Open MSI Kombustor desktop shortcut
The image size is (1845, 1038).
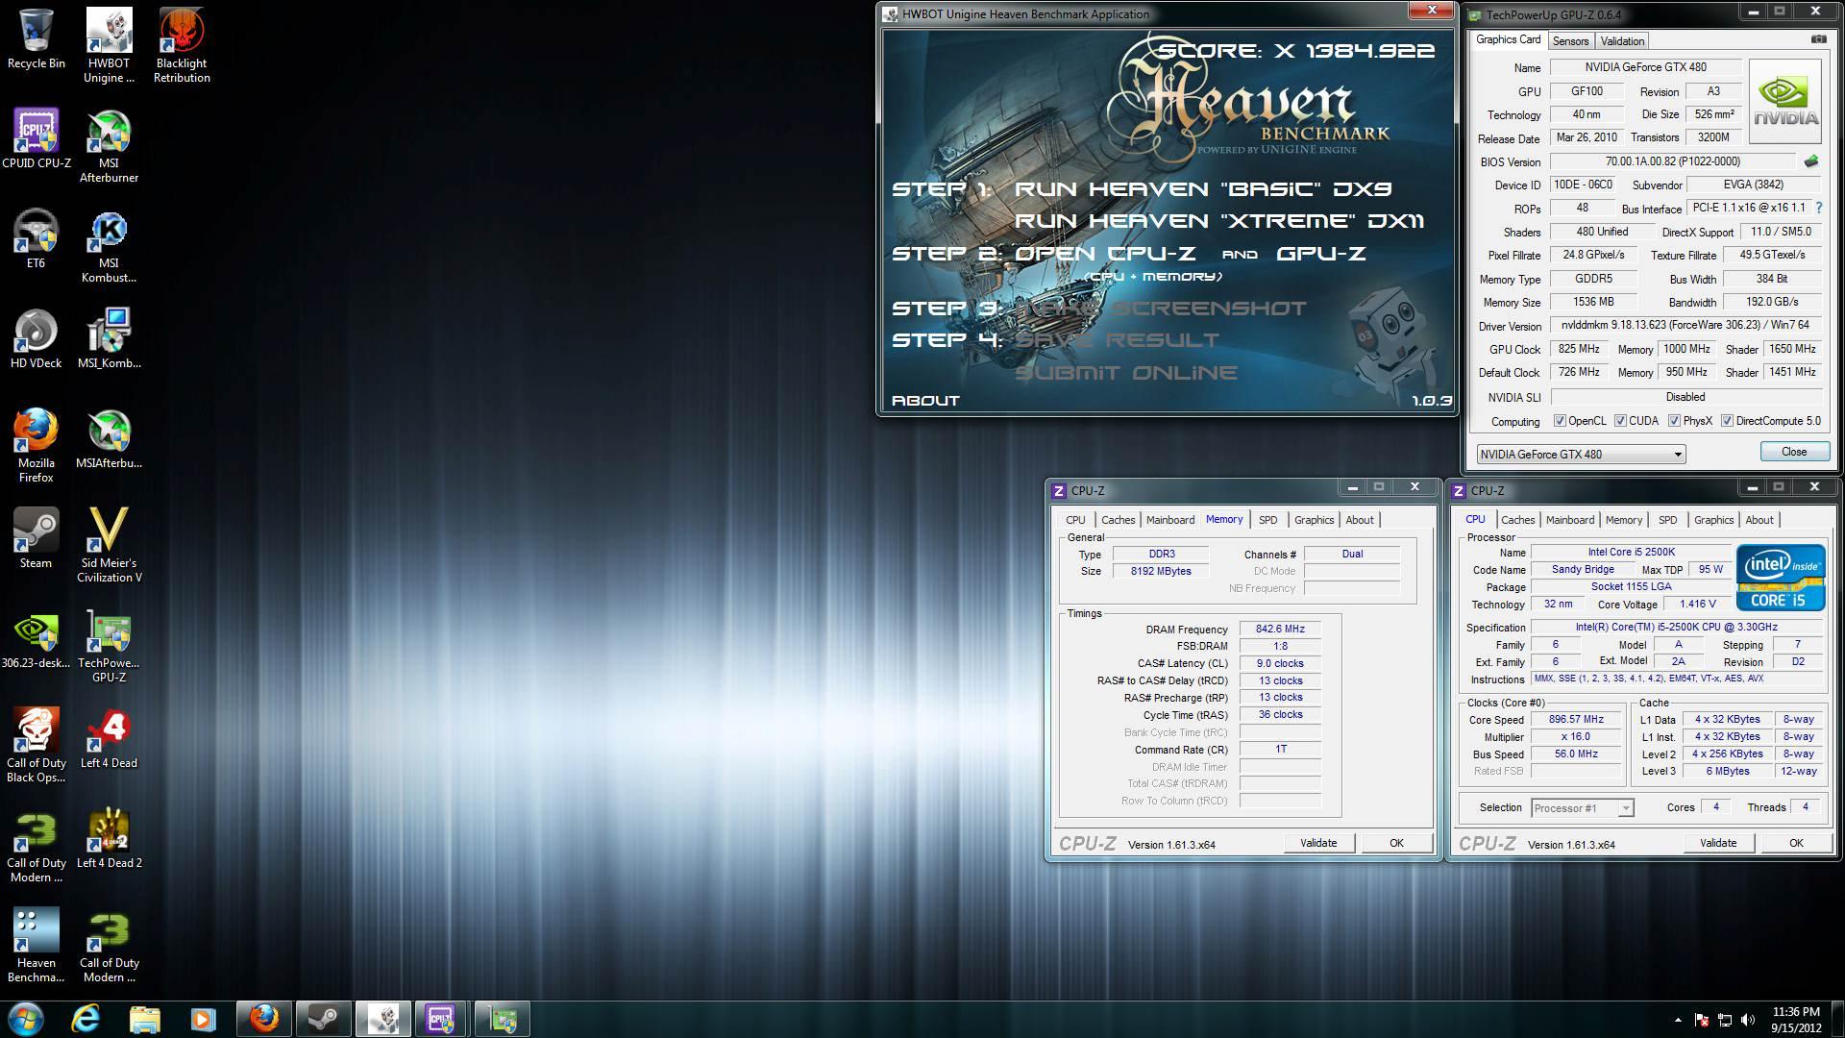(x=109, y=246)
